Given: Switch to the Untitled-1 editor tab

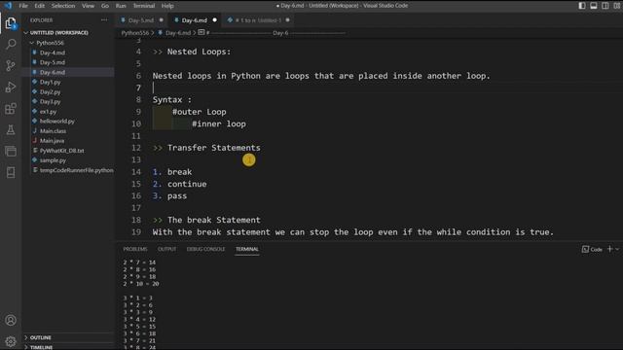Looking at the screenshot, I should click(x=258, y=20).
